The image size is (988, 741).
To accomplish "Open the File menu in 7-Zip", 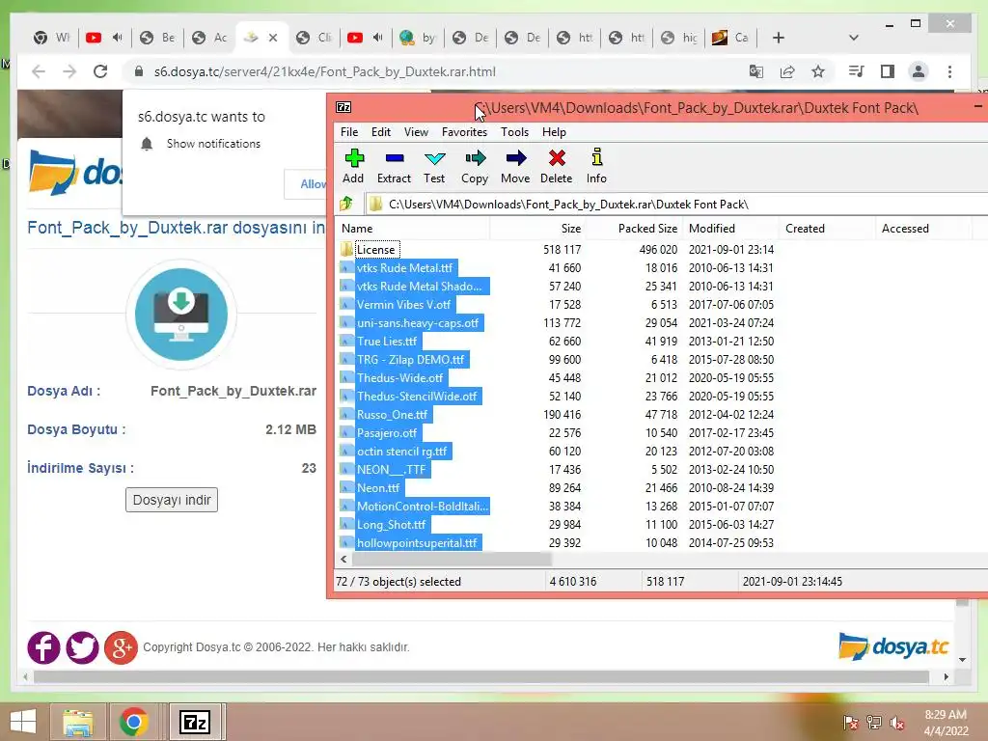I will click(x=349, y=131).
